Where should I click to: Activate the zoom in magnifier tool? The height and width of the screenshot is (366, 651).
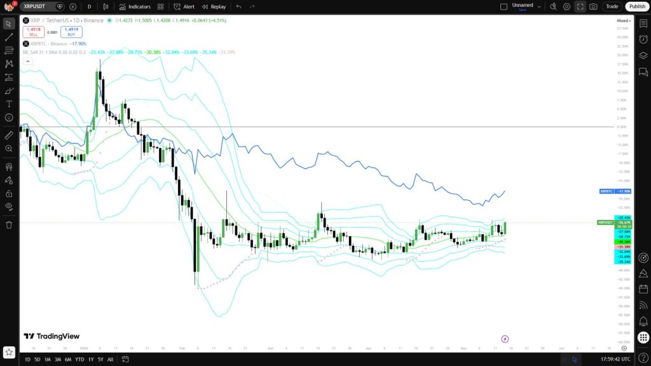(9, 149)
